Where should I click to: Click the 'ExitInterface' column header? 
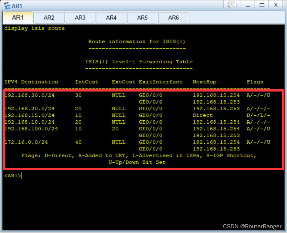[x=160, y=82]
